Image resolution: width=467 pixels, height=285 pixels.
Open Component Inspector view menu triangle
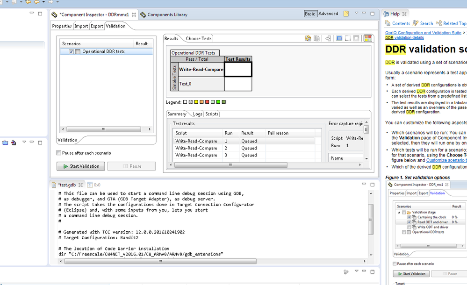(356, 13)
